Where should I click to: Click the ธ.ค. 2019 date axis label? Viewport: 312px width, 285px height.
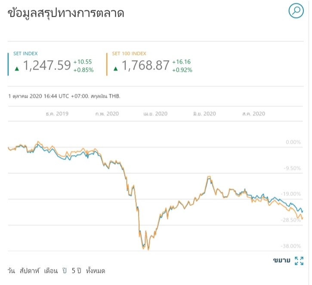(57, 114)
